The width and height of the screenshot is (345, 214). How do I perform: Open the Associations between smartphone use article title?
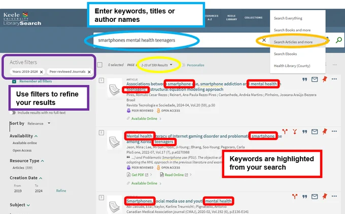[x=203, y=86]
